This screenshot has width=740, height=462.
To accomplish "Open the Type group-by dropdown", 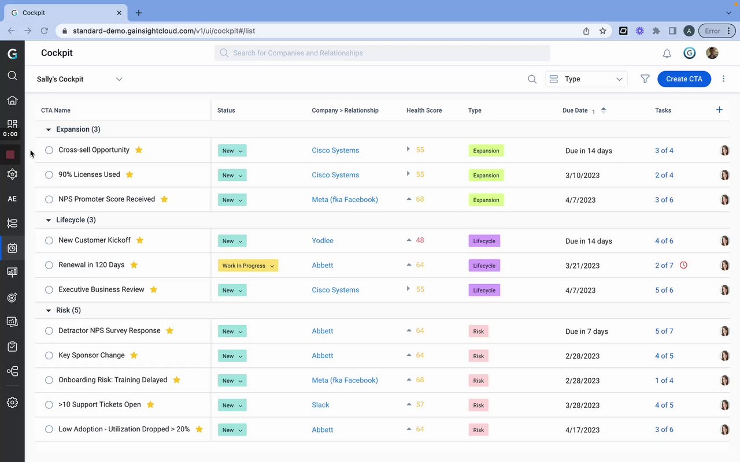I will (586, 79).
